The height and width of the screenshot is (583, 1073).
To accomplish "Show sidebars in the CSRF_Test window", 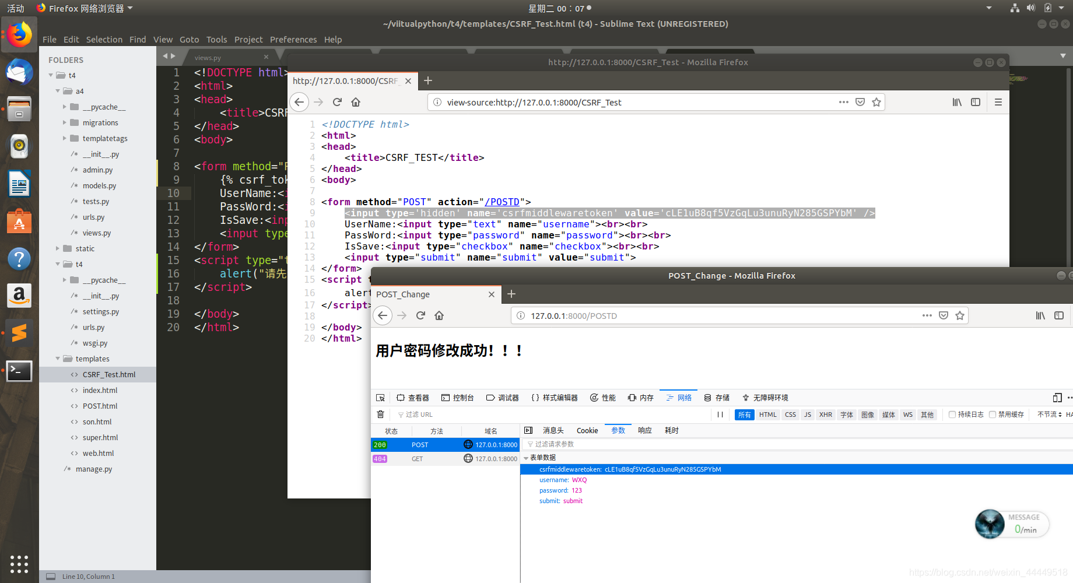I will pyautogui.click(x=976, y=102).
